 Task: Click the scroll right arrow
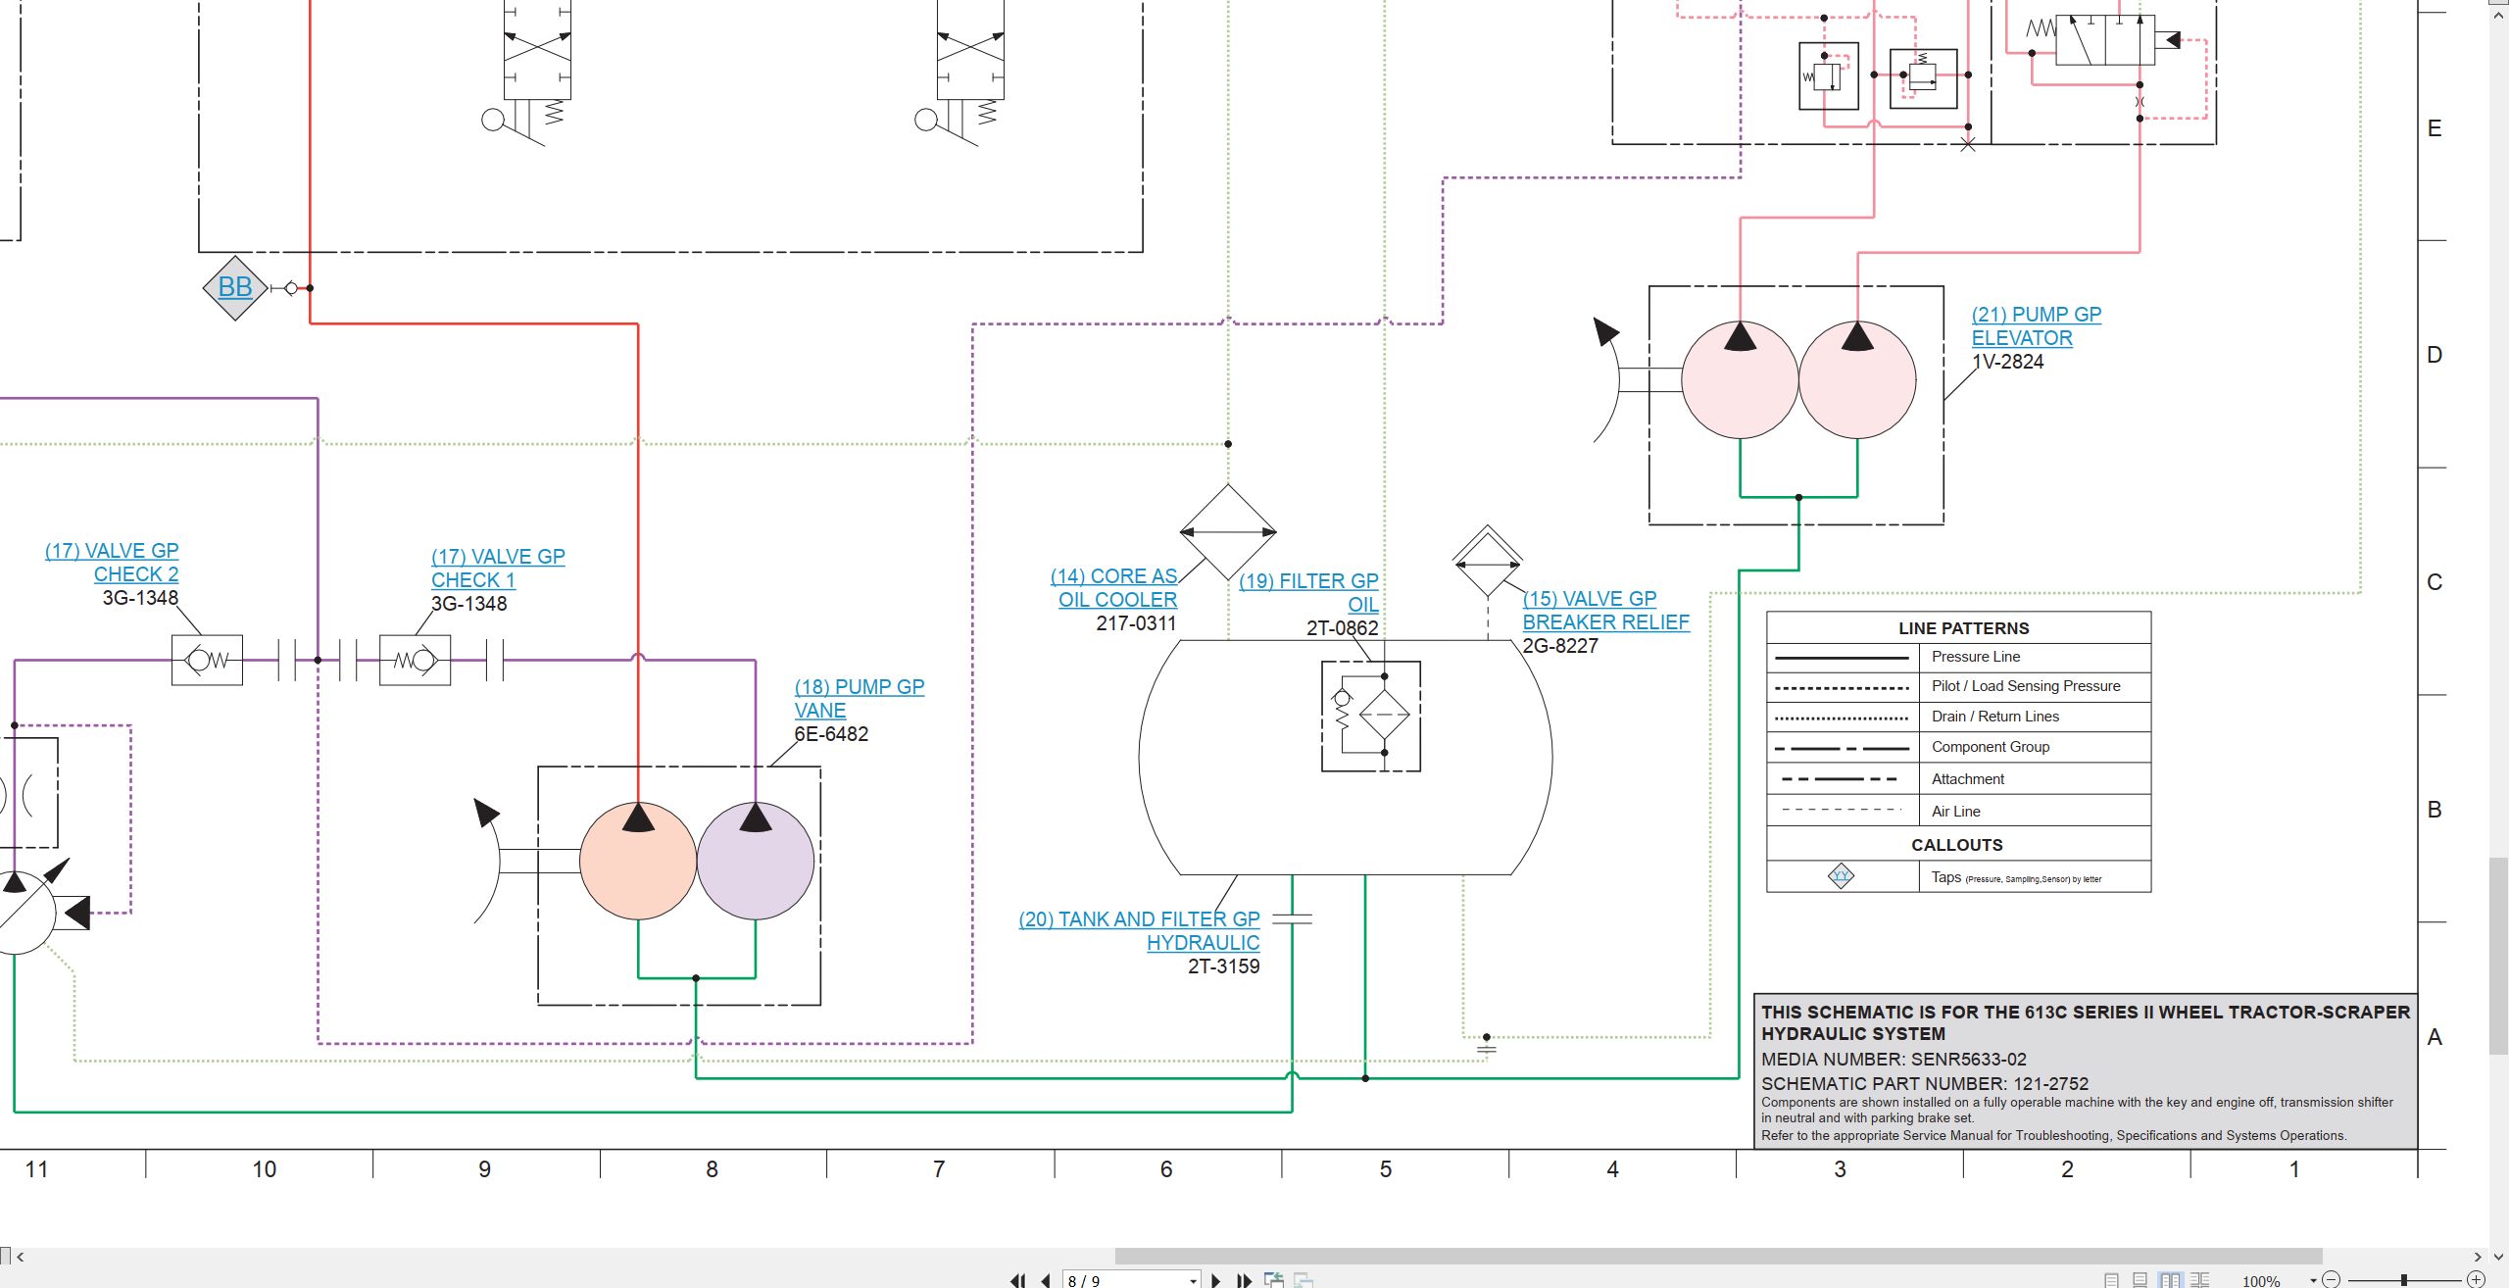pyautogui.click(x=2478, y=1257)
